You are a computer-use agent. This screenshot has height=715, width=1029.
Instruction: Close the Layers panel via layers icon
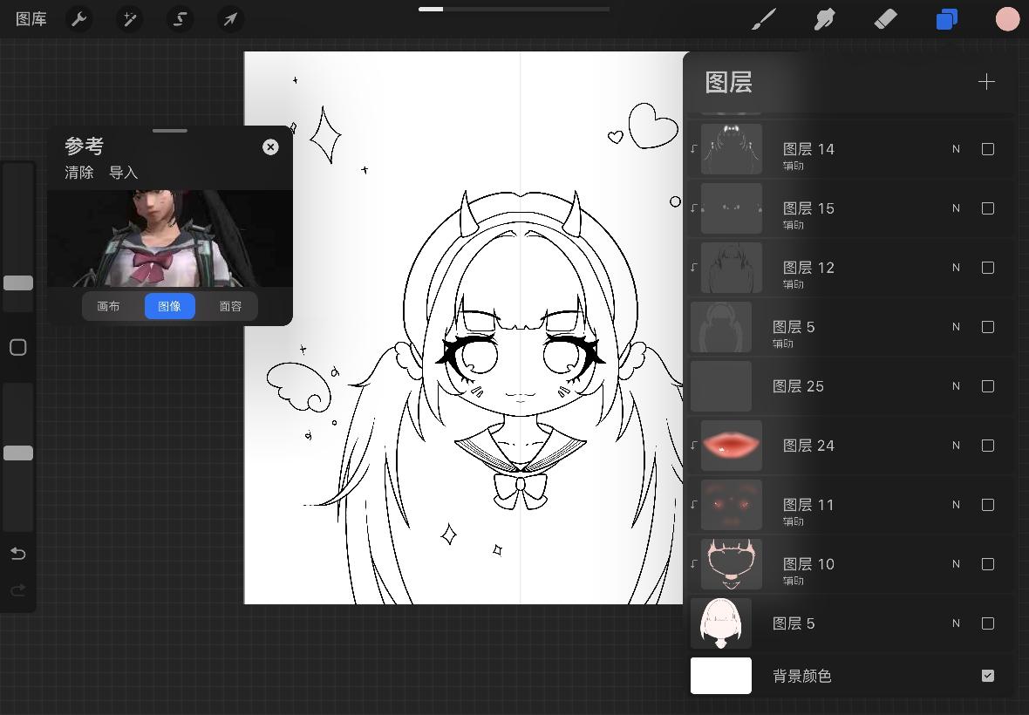coord(946,19)
